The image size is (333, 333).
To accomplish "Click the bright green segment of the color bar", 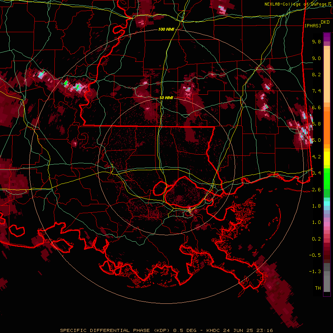I will tap(327, 178).
